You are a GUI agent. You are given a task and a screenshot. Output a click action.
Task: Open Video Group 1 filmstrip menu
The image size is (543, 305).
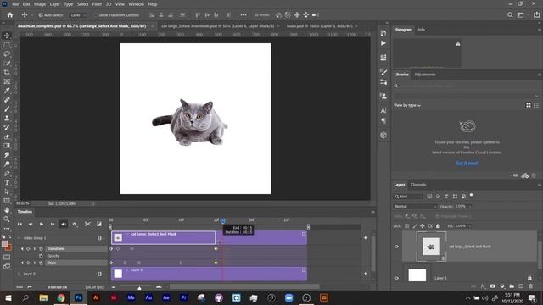[100, 238]
